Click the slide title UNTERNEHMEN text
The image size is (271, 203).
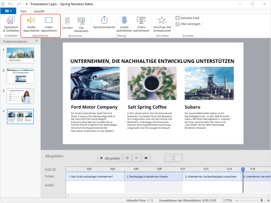(x=152, y=61)
